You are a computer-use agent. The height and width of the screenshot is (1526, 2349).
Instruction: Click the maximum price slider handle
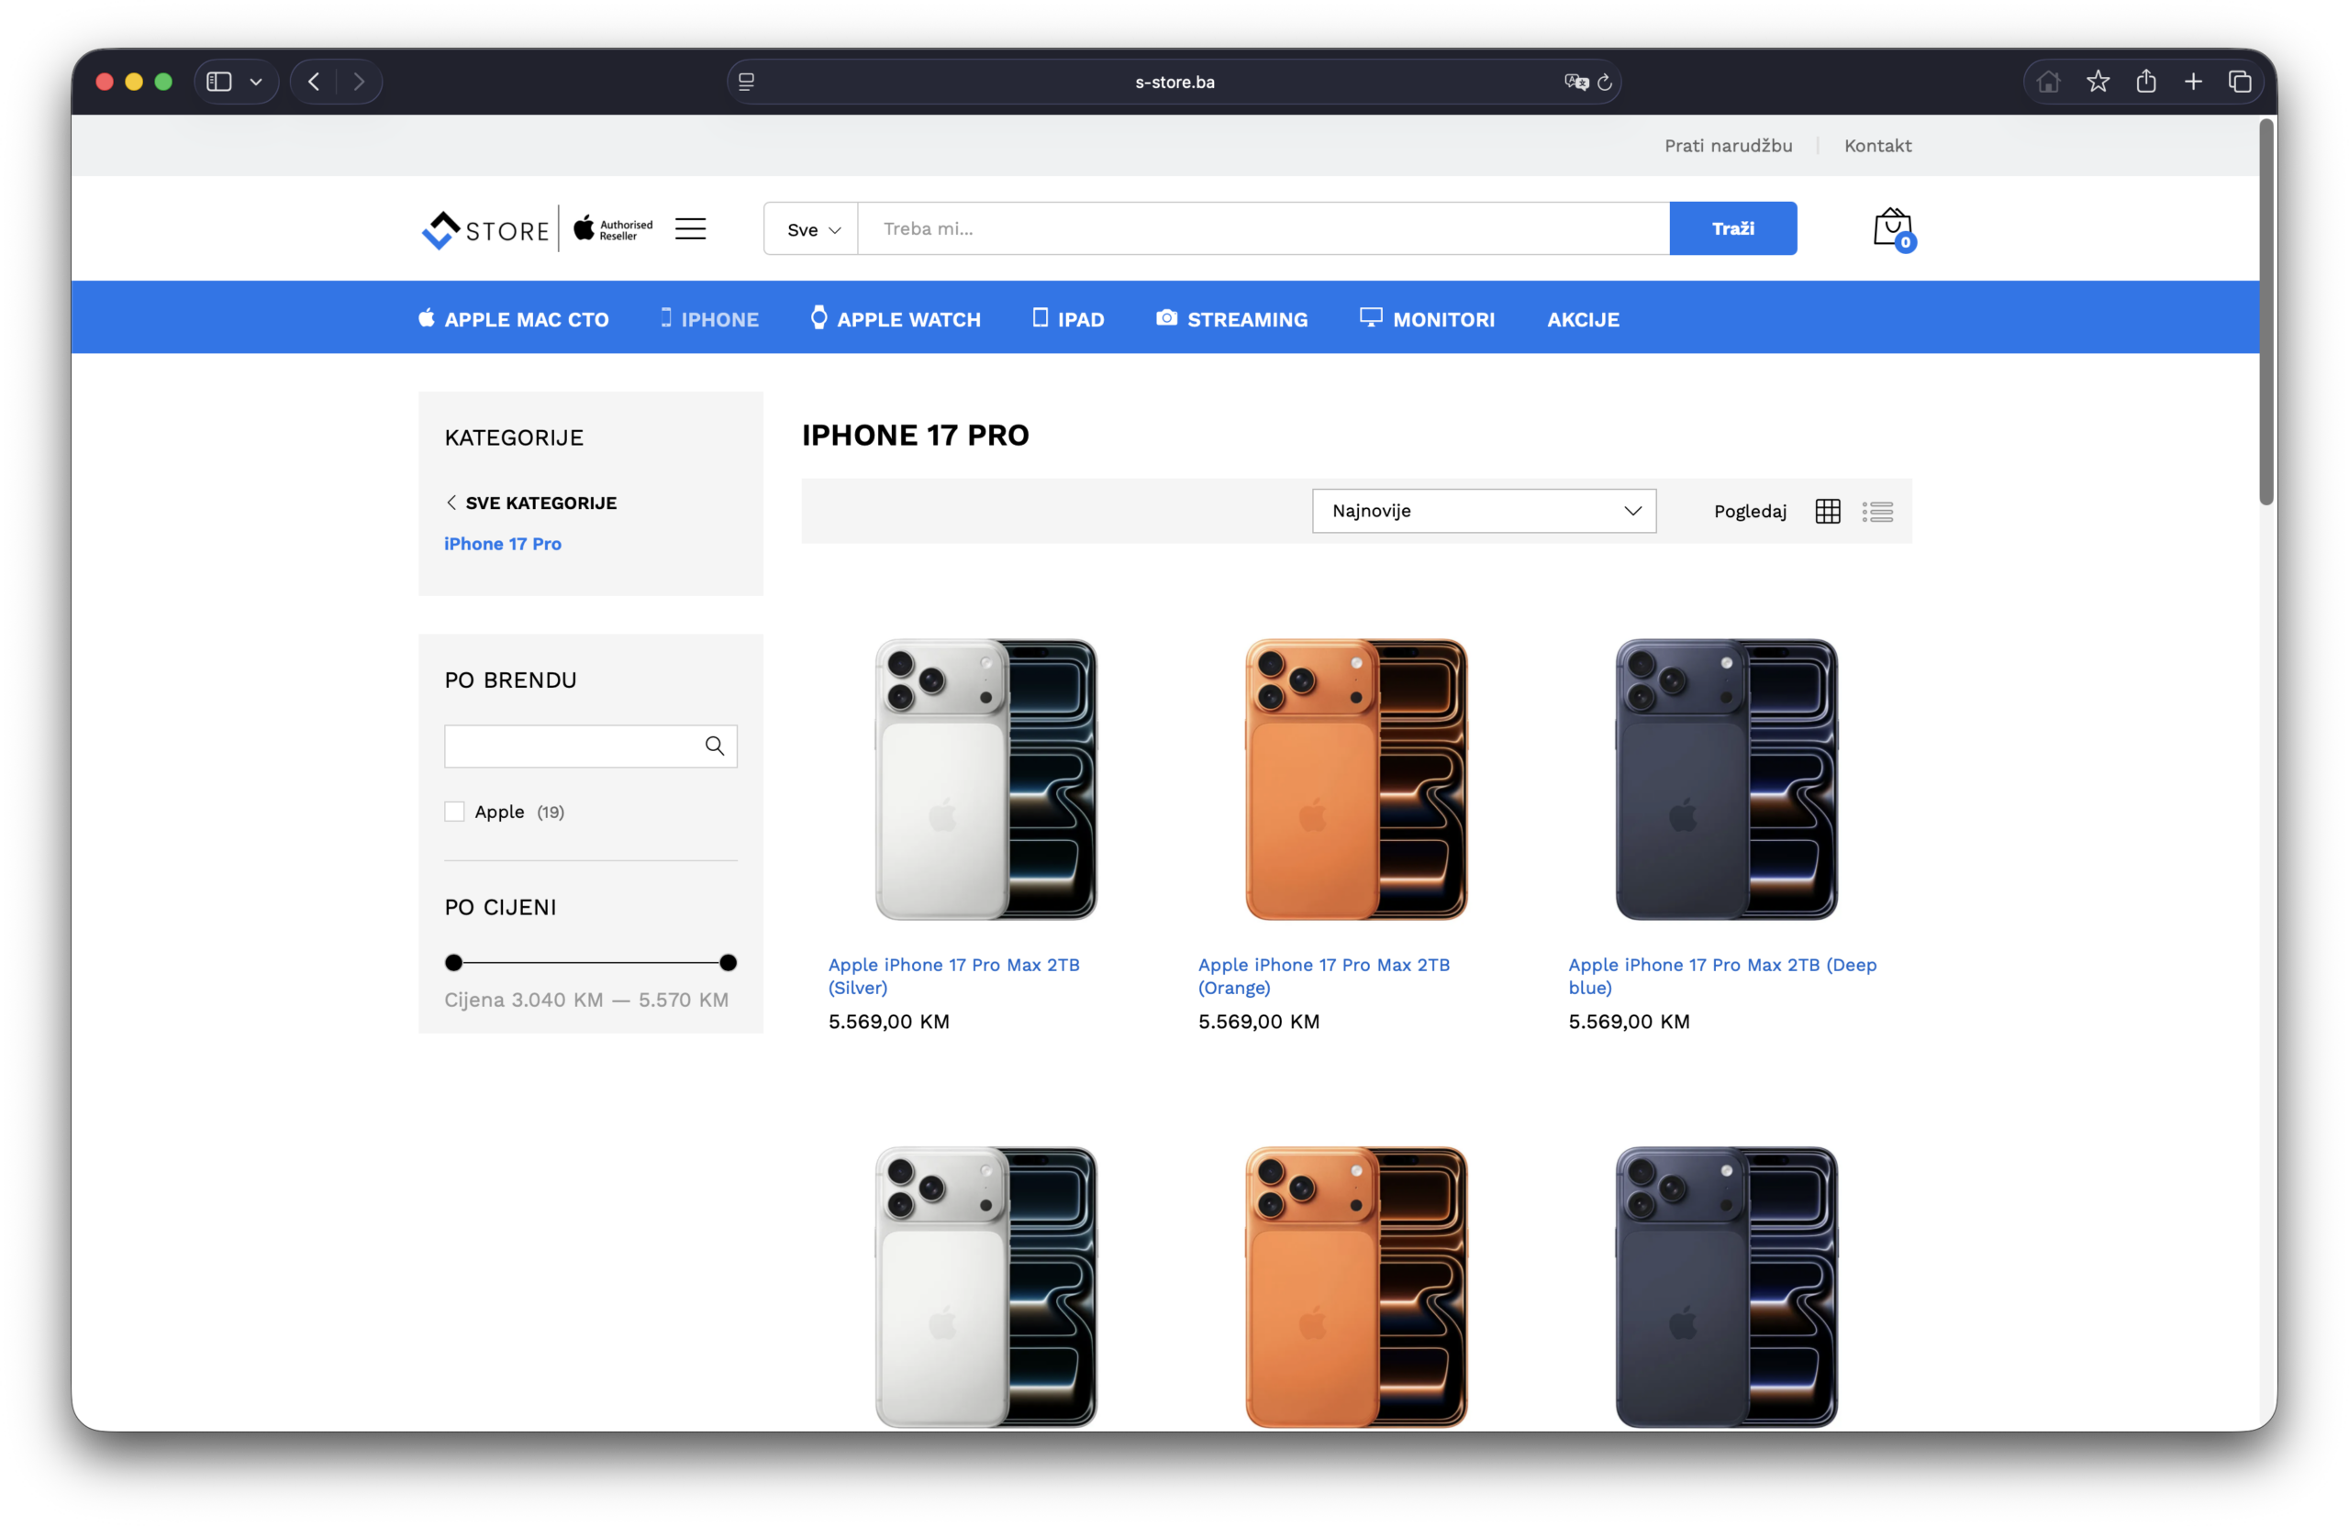(x=729, y=963)
